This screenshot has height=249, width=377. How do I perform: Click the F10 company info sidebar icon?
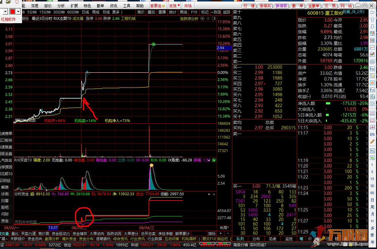click(x=372, y=69)
